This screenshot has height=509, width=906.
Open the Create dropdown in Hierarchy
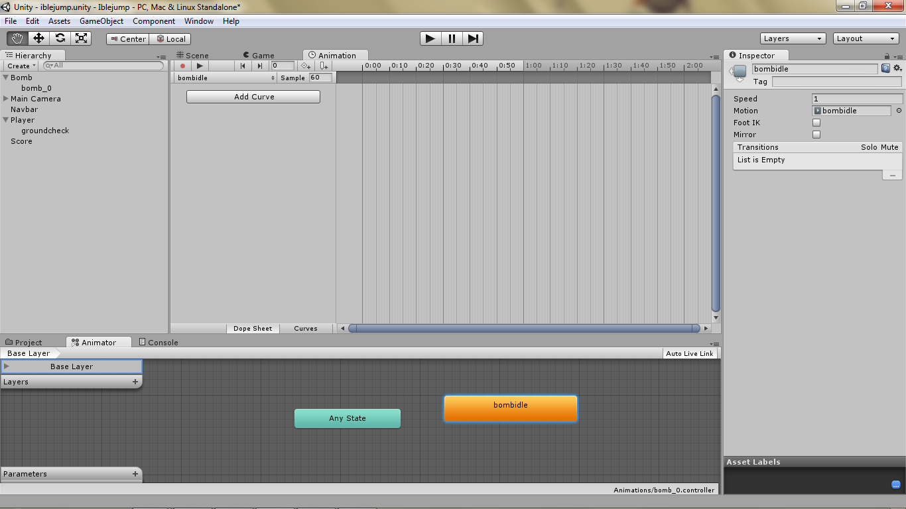(21, 66)
